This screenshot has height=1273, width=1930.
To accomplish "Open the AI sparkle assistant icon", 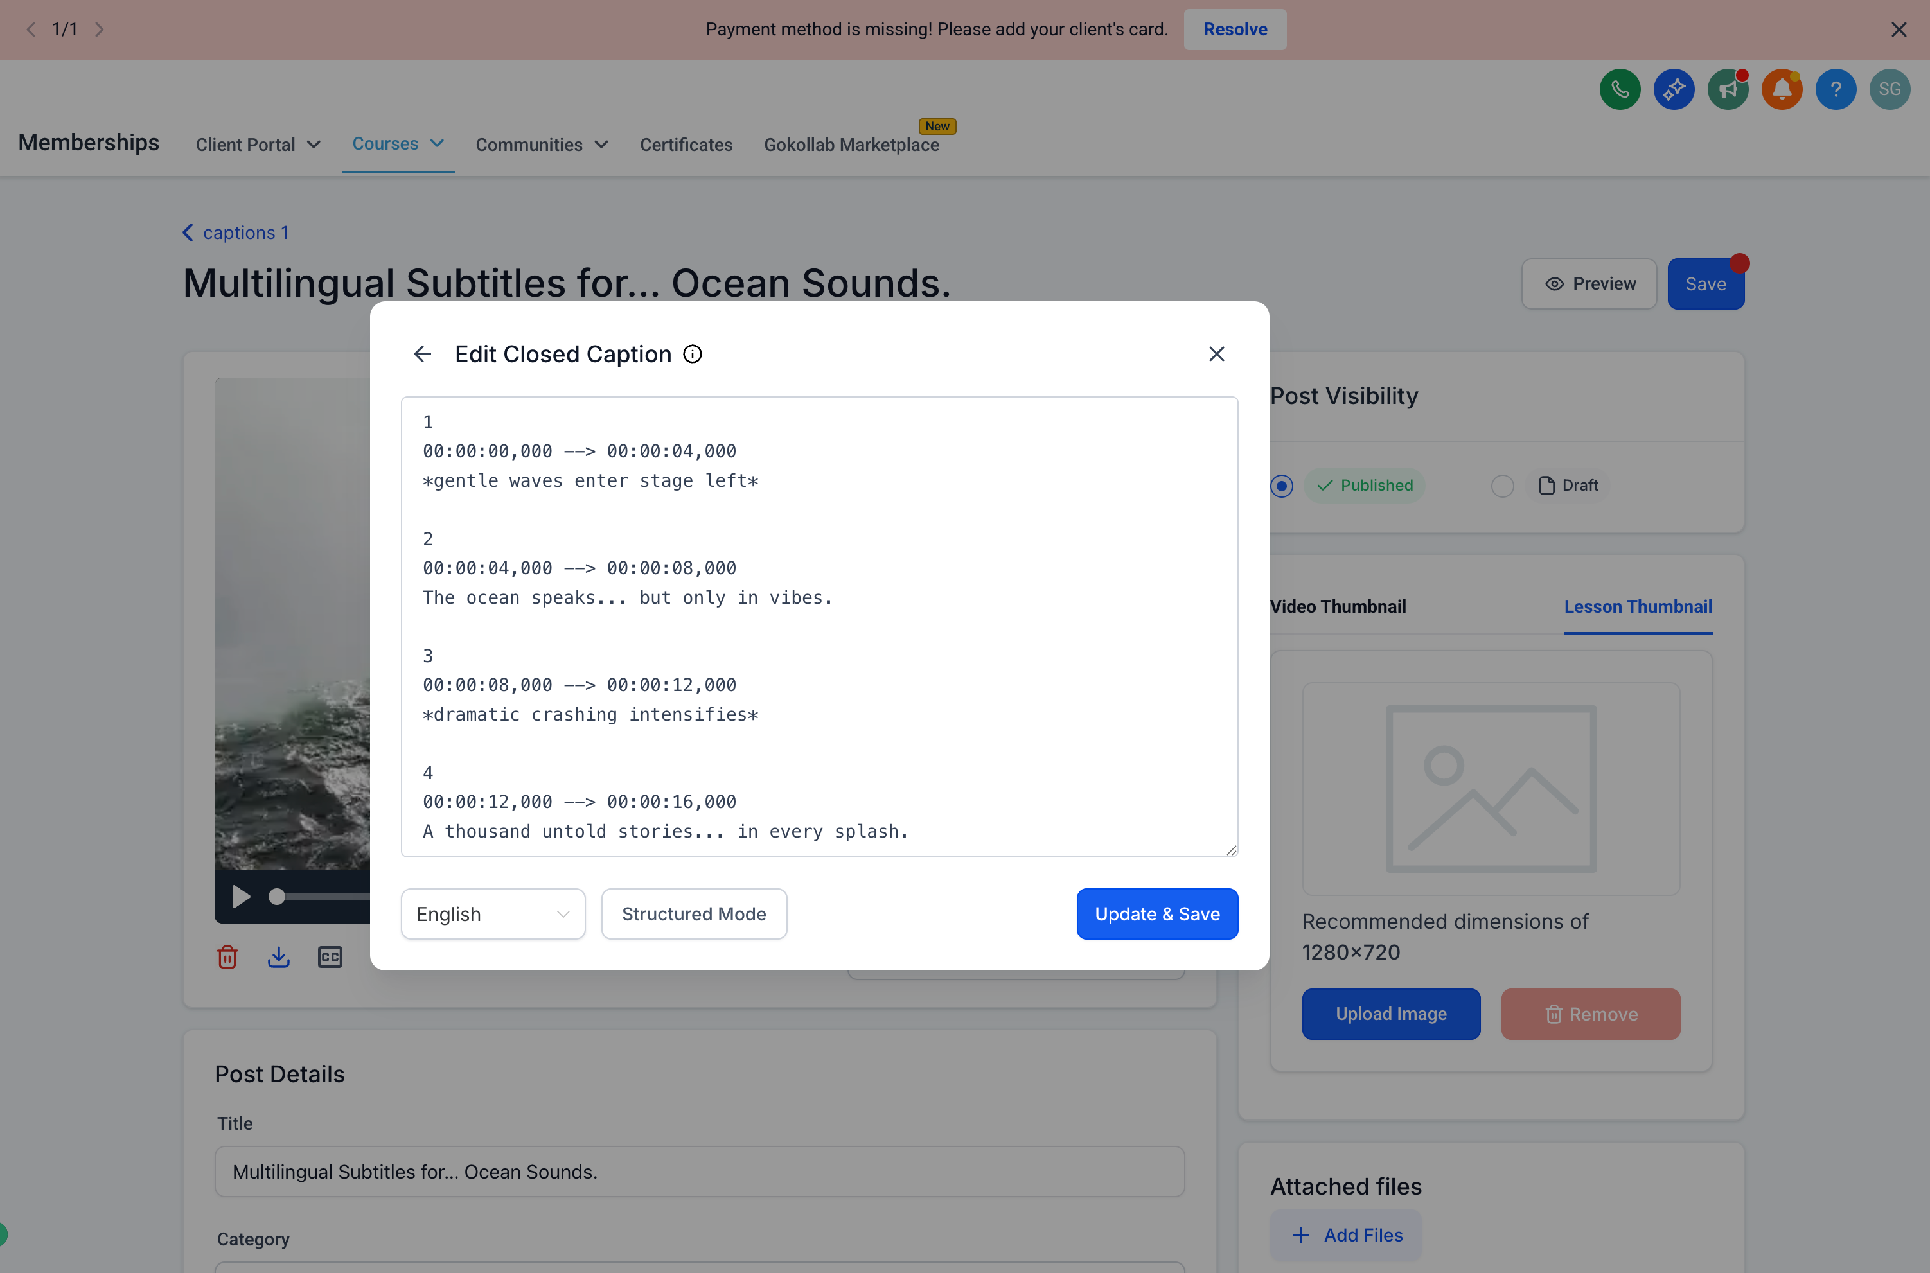I will (1674, 89).
